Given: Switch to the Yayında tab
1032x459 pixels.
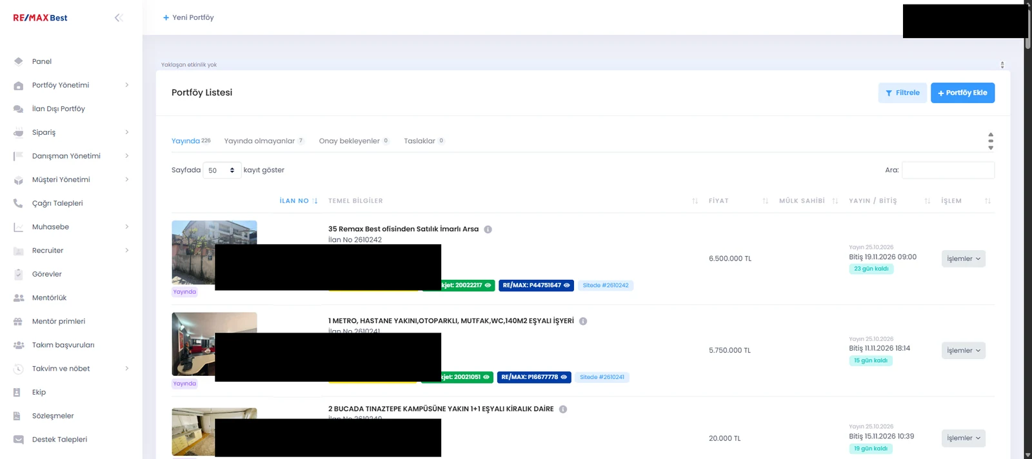Looking at the screenshot, I should click(191, 141).
